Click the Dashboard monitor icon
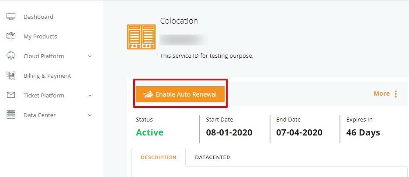The image size is (409, 177). point(10,16)
